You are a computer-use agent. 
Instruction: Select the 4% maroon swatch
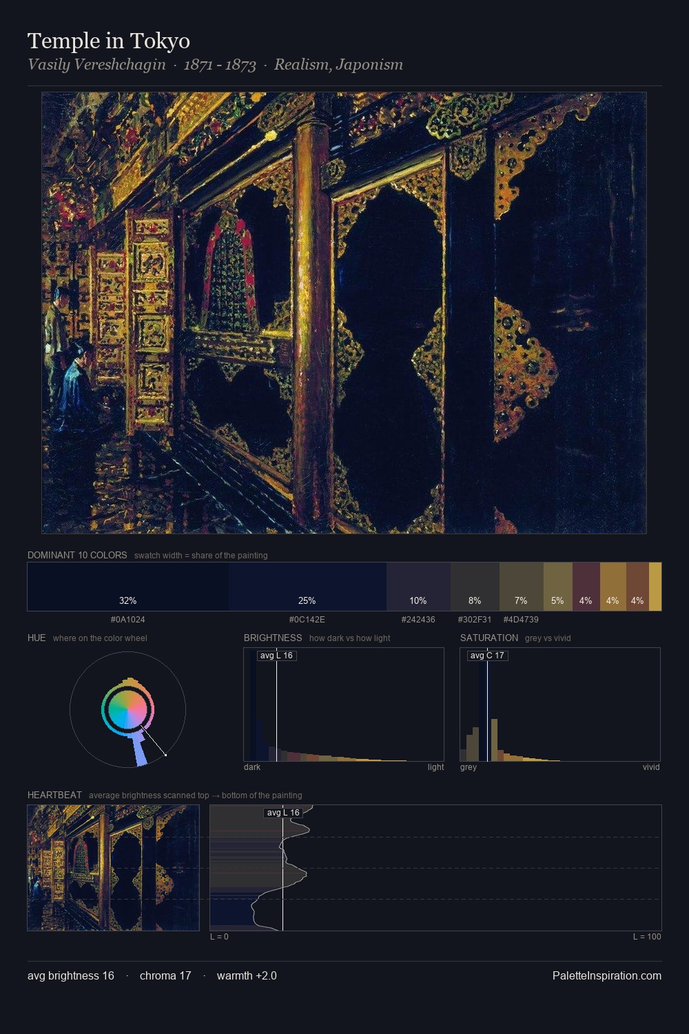point(586,587)
